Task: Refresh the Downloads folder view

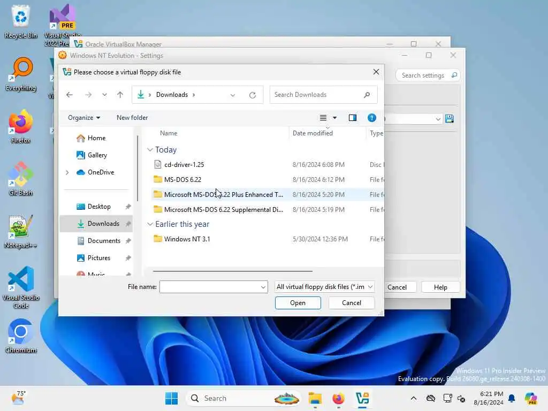Action: [253, 95]
